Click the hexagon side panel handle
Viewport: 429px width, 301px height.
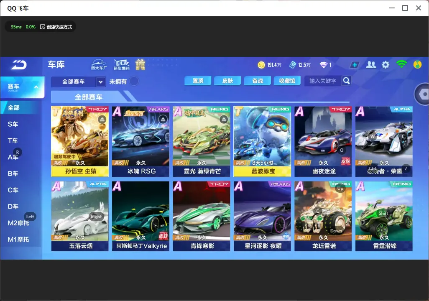click(x=423, y=94)
